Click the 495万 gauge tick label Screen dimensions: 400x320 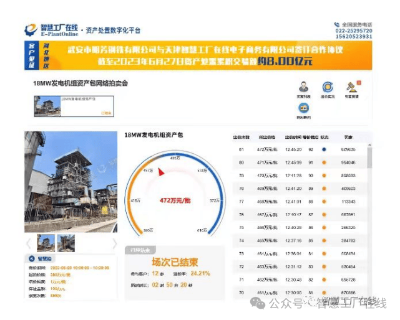coord(175,158)
